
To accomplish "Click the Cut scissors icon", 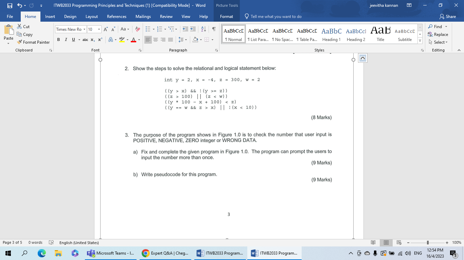I will tap(19, 26).
